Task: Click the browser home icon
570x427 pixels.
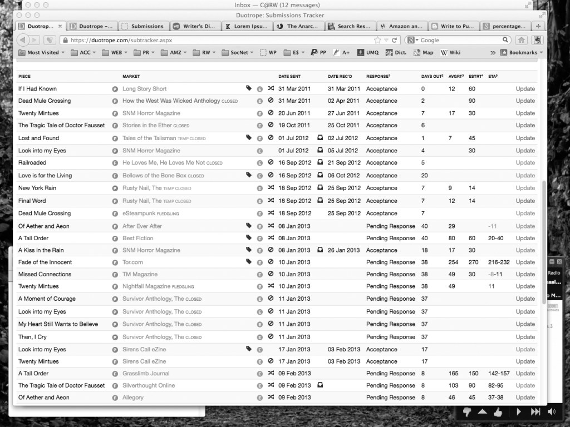Action: point(521,40)
